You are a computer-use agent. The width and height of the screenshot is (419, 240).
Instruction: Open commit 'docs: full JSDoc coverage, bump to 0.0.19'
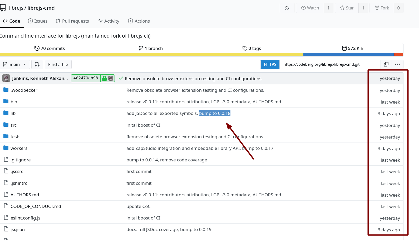tap(169, 229)
